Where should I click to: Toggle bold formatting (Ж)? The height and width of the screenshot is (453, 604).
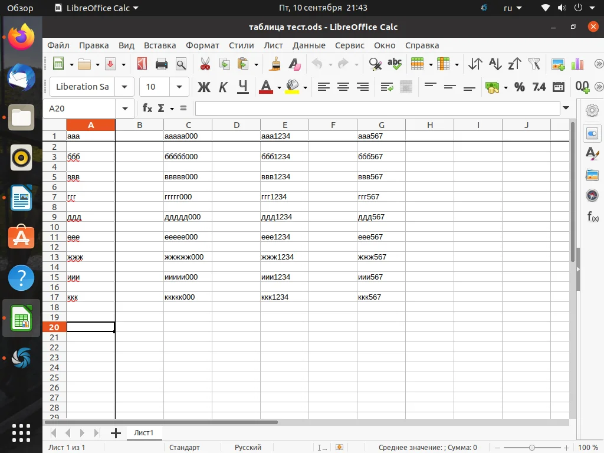tap(203, 87)
